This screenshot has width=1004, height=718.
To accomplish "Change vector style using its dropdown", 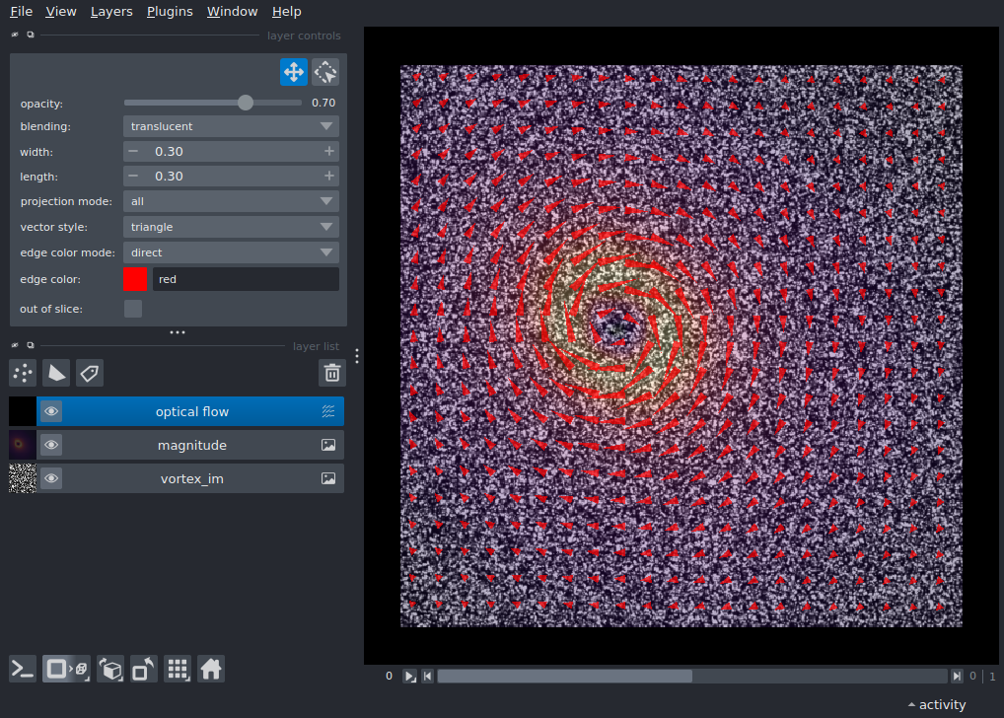I will click(231, 227).
